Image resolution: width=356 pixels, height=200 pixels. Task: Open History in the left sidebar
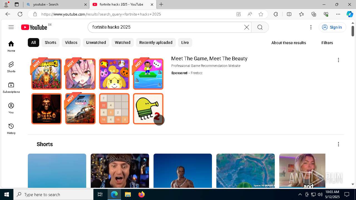point(11,129)
